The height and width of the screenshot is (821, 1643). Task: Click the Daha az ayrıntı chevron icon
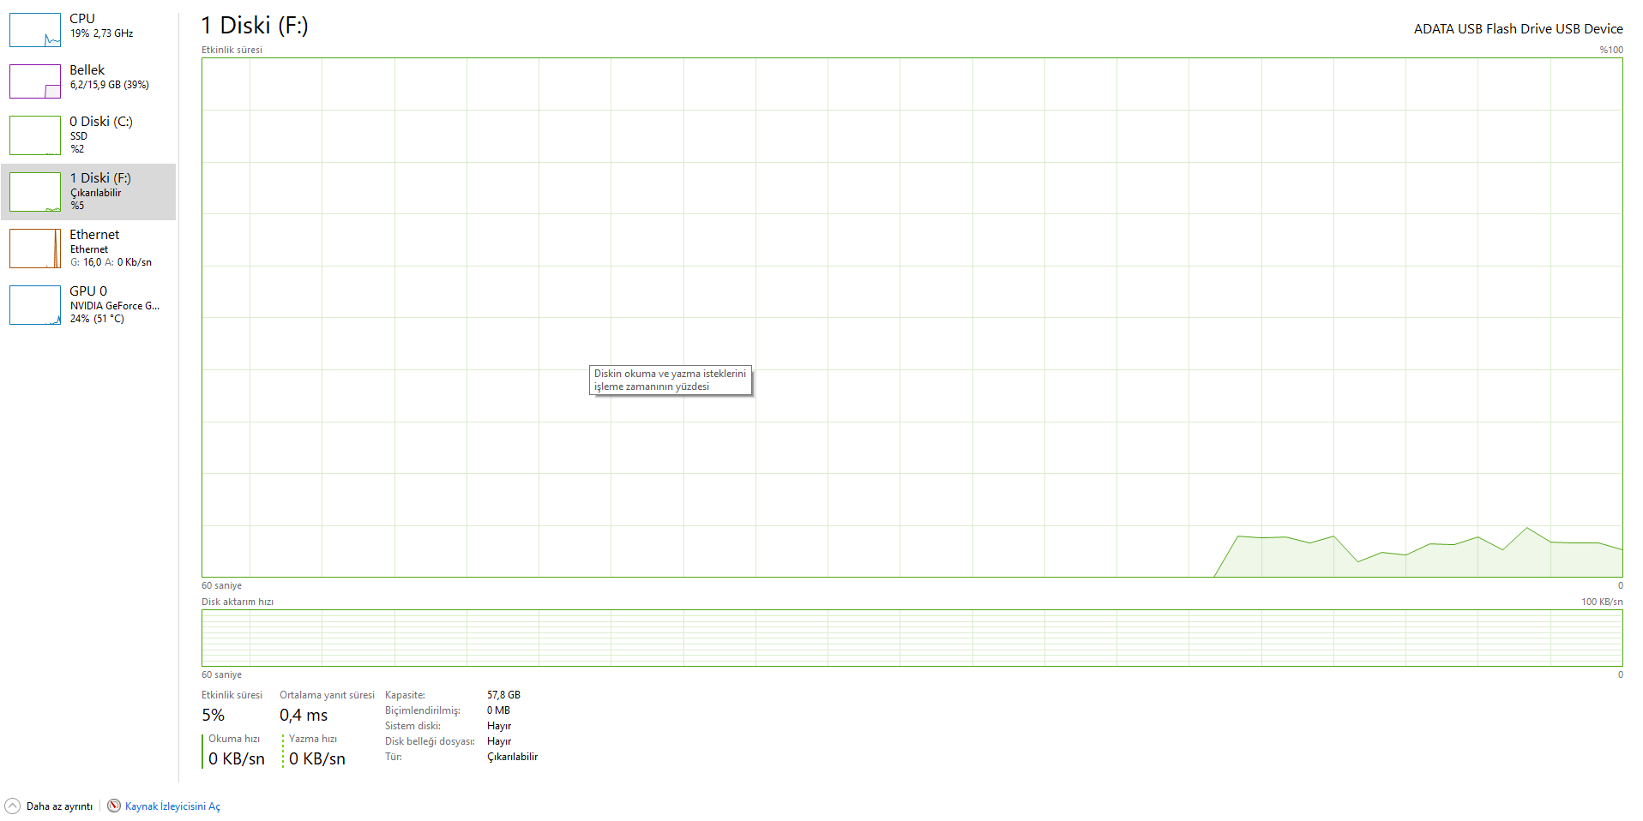coord(12,806)
